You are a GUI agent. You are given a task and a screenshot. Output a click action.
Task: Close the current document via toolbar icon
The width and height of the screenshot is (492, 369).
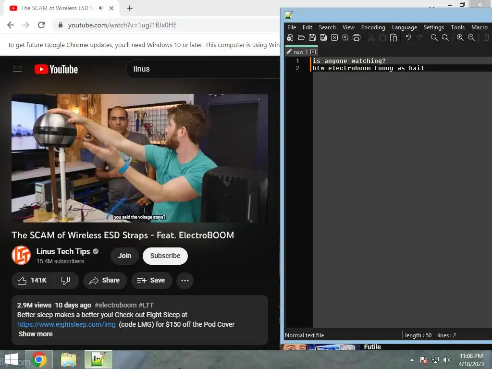click(334, 37)
